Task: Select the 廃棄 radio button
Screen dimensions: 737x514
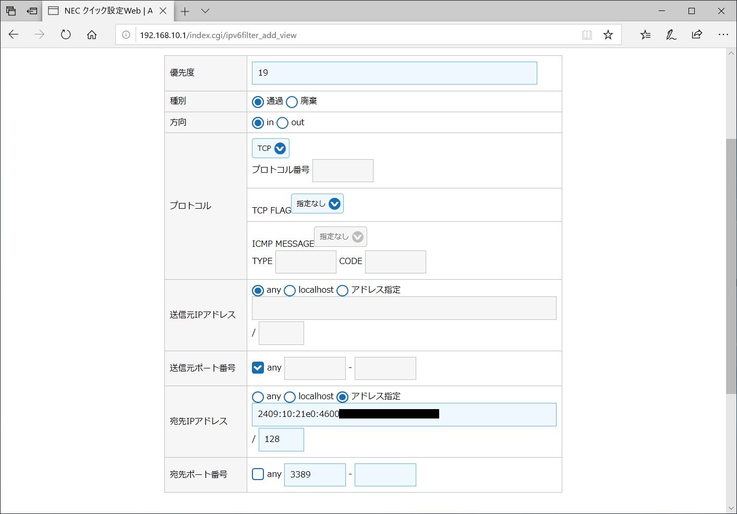Action: coord(292,102)
